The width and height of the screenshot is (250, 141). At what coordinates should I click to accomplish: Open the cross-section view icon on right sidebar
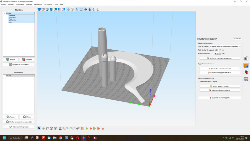[246, 72]
